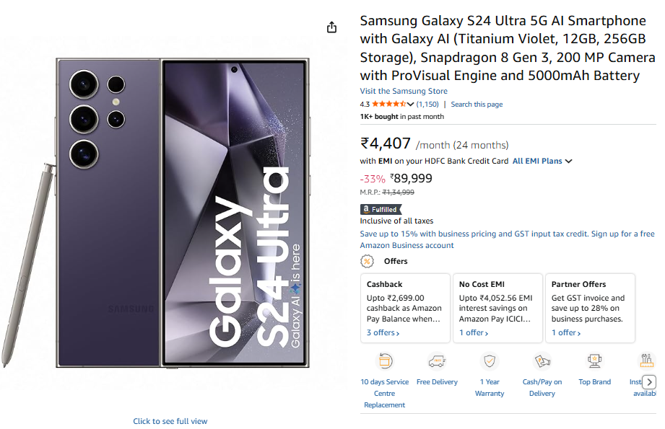This screenshot has width=665, height=429.
Task: Open the 1 offer No Cost EMI link
Action: pyautogui.click(x=474, y=333)
